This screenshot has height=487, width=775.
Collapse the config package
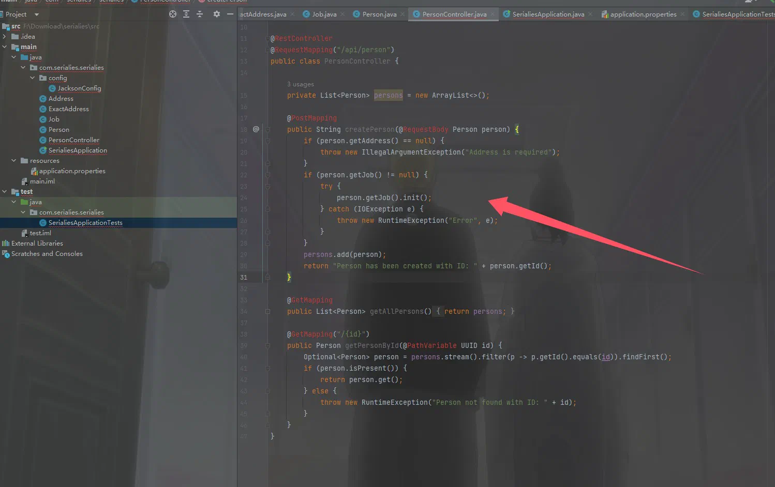click(33, 78)
